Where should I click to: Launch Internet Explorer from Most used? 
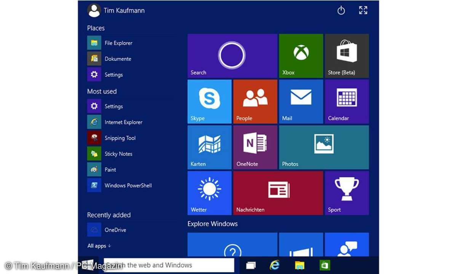click(115, 122)
